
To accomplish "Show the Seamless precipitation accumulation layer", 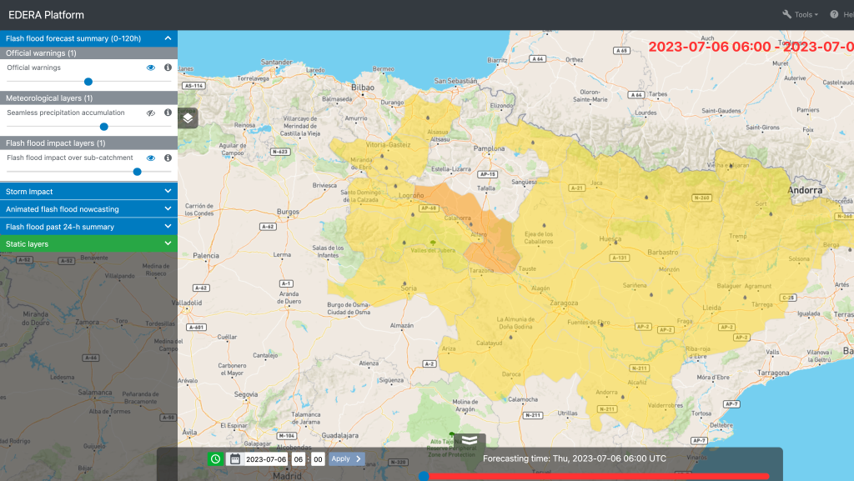I will pyautogui.click(x=151, y=113).
